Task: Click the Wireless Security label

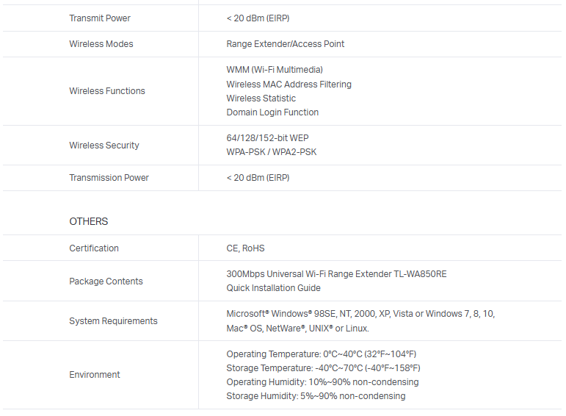Action: [104, 146]
